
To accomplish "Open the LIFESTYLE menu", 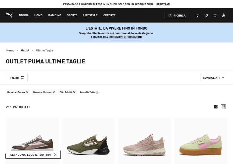I will (90, 15).
